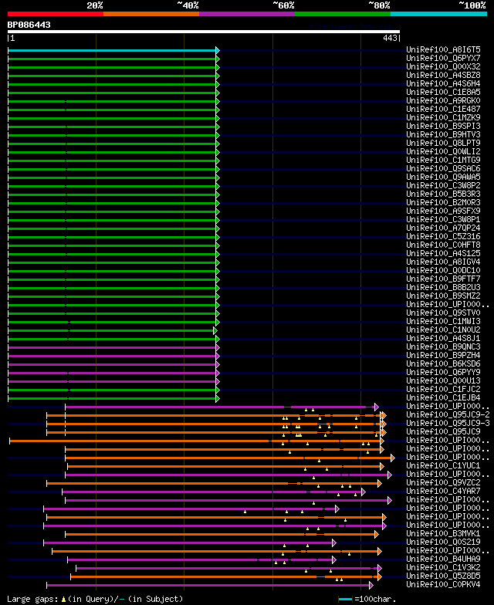Select the label UniRef100_C1FJC2
494x605 pixels.
443,389
